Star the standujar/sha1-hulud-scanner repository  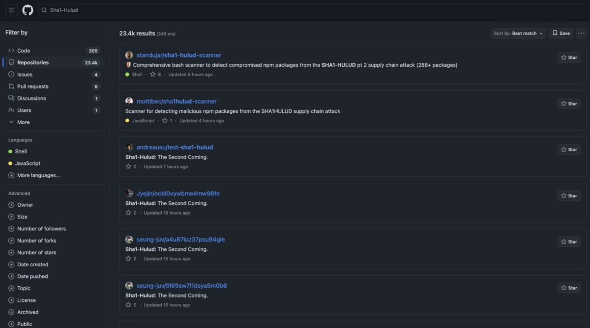tap(568, 57)
